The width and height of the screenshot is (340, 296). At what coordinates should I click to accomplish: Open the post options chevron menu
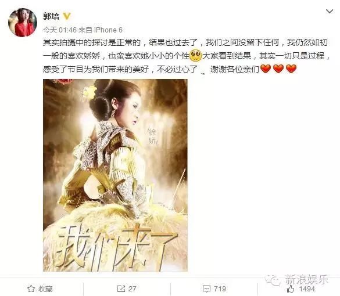coord(330,11)
